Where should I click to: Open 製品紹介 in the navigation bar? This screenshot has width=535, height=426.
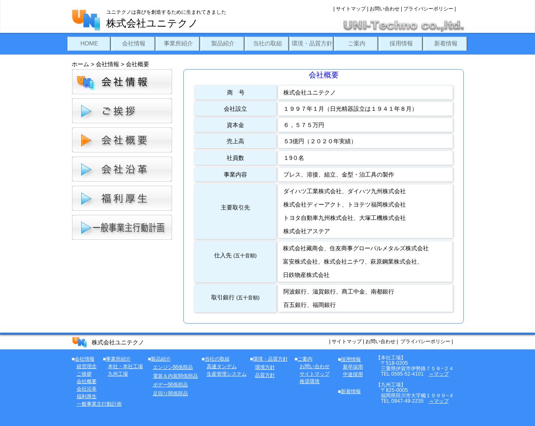click(x=222, y=44)
